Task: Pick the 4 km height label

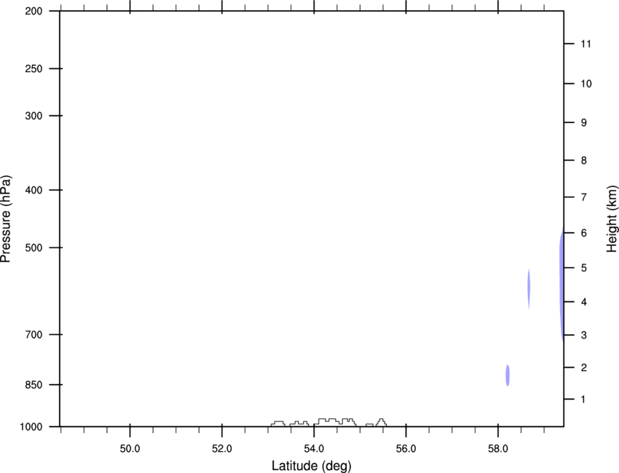Action: coord(584,302)
